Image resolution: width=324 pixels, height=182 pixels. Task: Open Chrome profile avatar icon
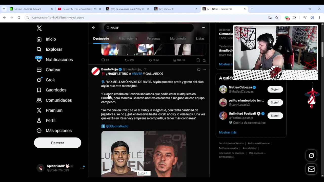pyautogui.click(x=312, y=17)
